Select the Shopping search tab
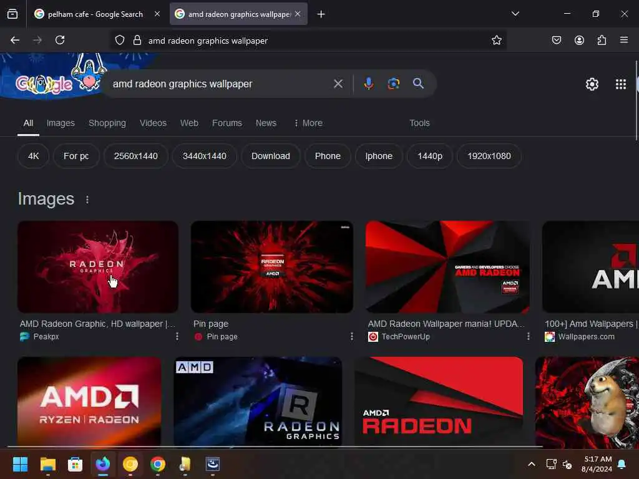 point(107,123)
